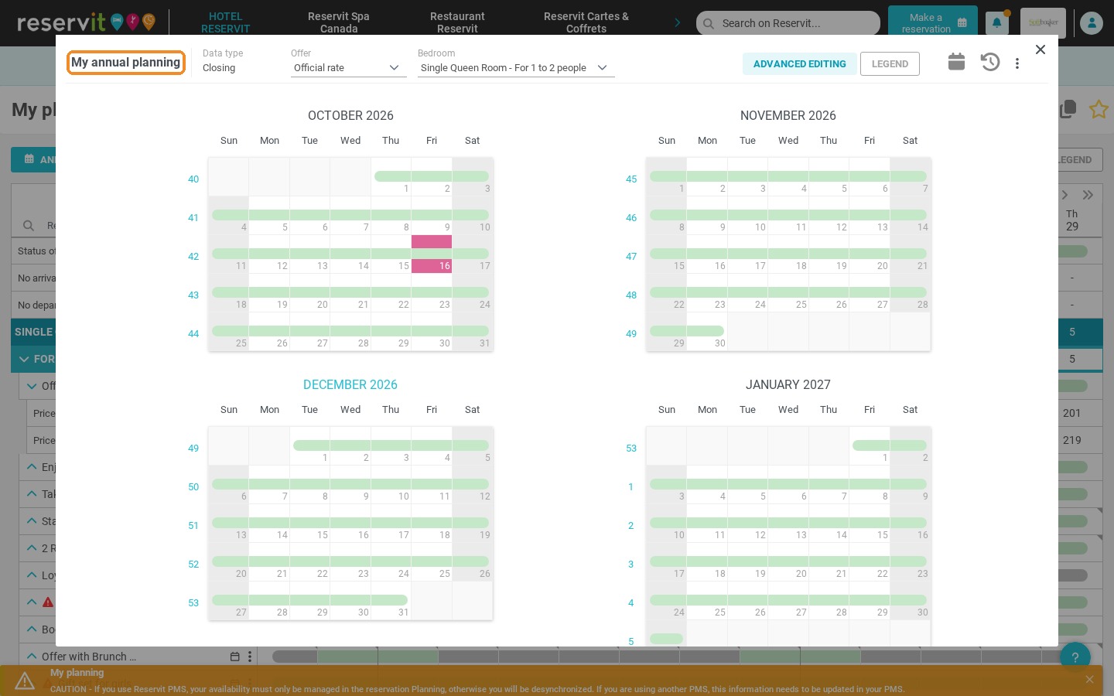
Task: Open the Offer dropdown showing Official rate
Action: tap(348, 68)
